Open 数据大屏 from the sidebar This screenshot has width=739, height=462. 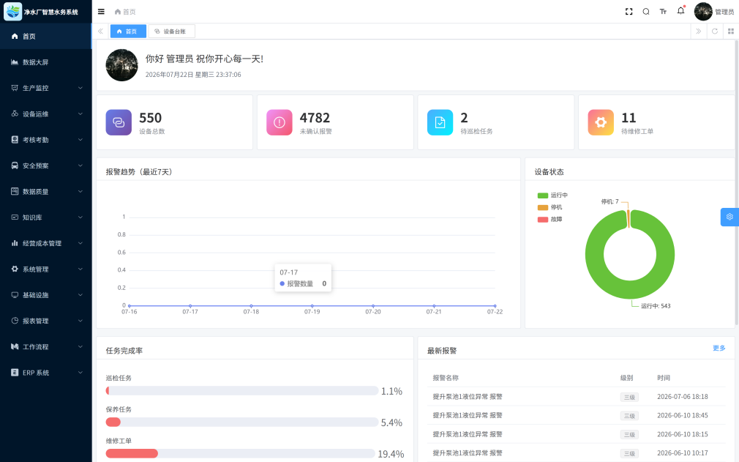click(45, 62)
